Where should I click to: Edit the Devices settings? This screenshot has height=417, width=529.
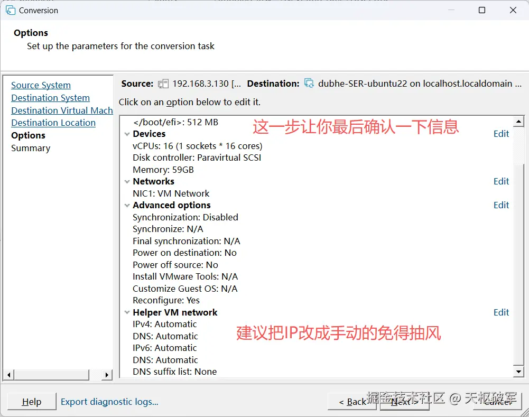500,134
